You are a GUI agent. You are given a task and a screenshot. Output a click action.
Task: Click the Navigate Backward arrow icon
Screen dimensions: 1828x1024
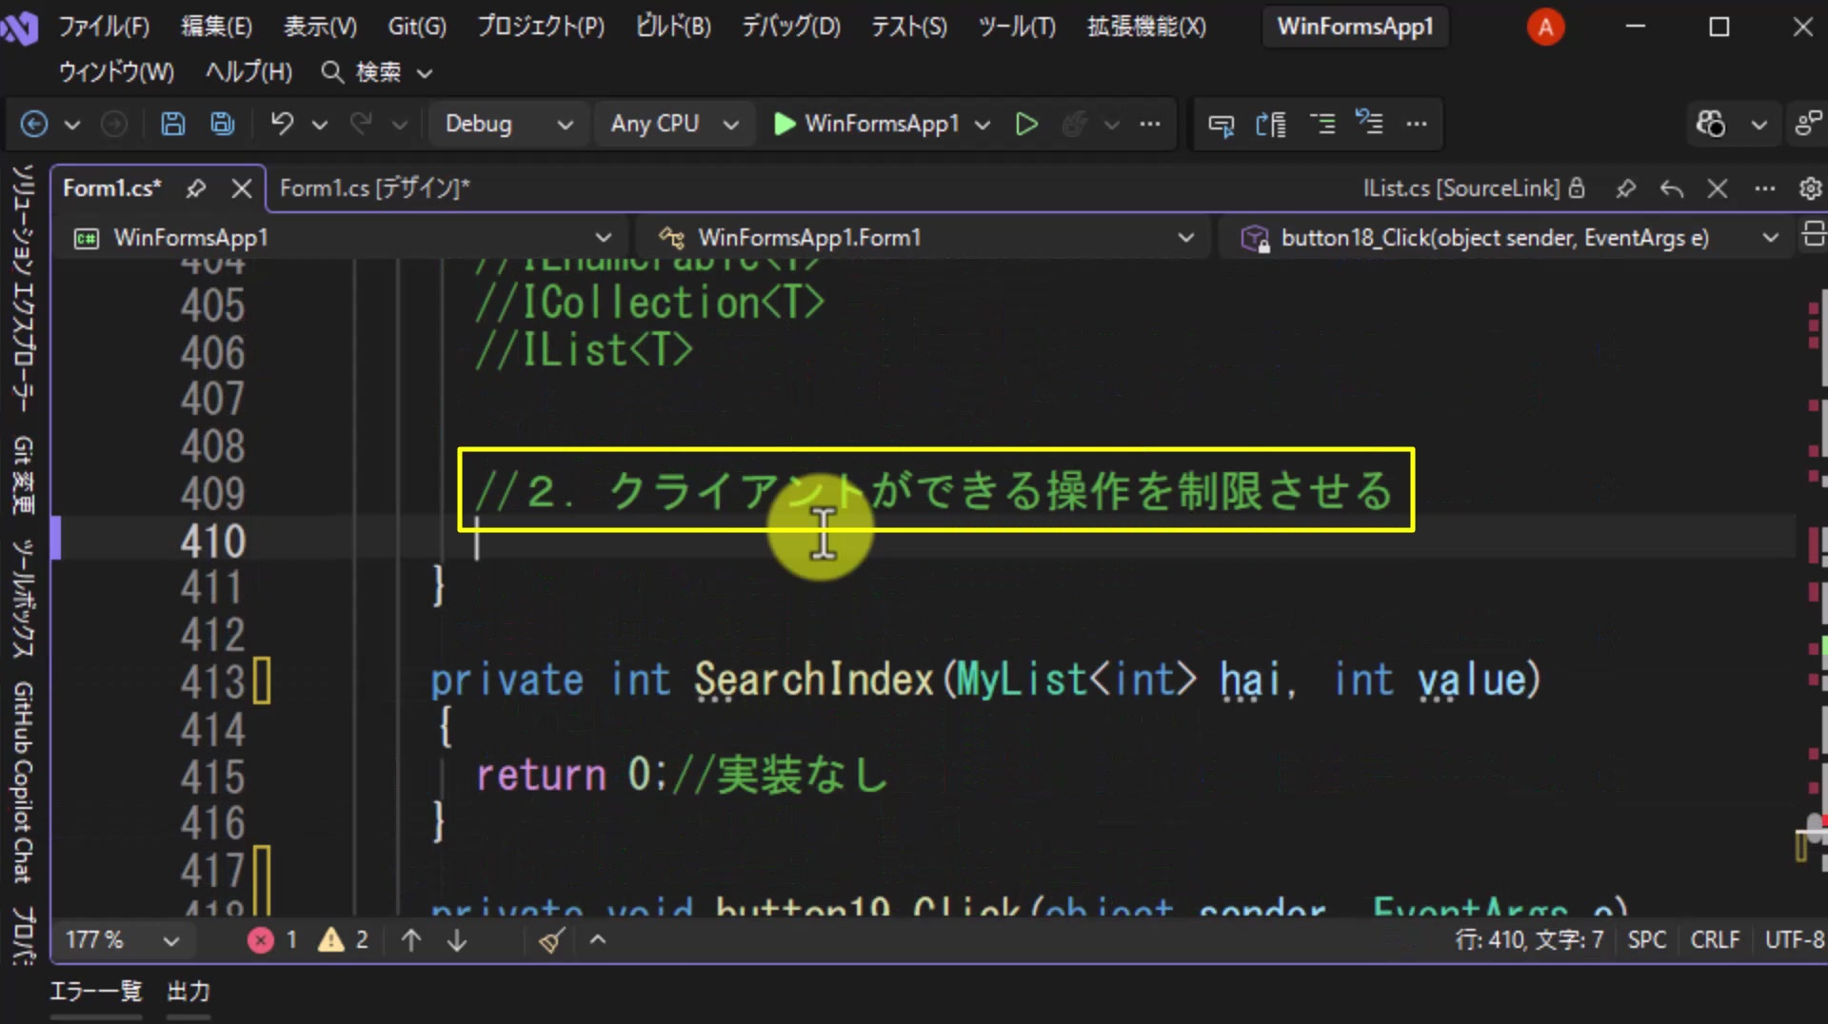[34, 124]
